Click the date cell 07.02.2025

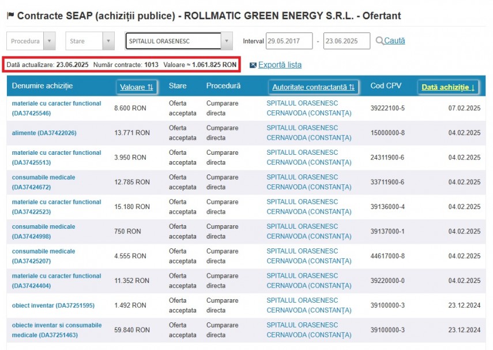464,108
